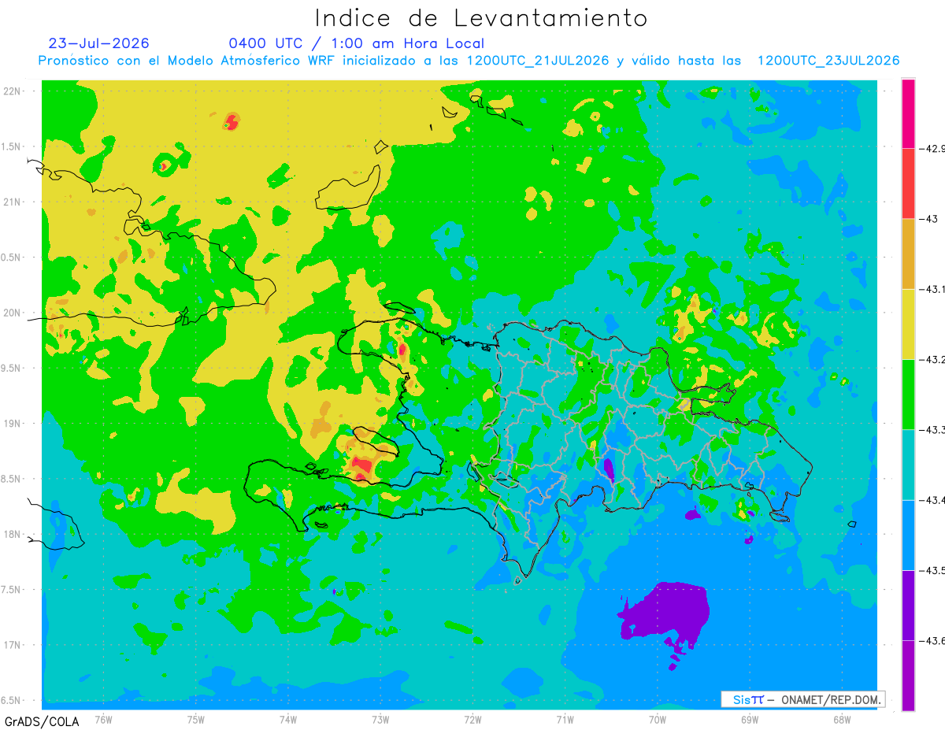Pick the violet swatch below -43.6
The width and height of the screenshot is (945, 730).
click(908, 676)
